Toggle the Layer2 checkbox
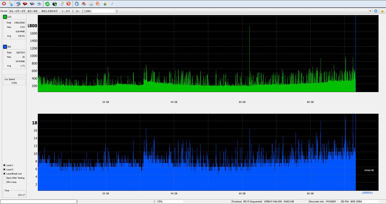 pos(5,169)
